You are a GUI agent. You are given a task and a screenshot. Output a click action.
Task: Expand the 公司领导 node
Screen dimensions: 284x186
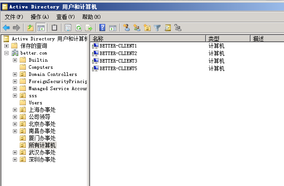tap(15, 117)
